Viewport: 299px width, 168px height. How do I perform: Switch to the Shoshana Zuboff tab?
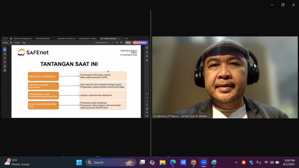88,38
